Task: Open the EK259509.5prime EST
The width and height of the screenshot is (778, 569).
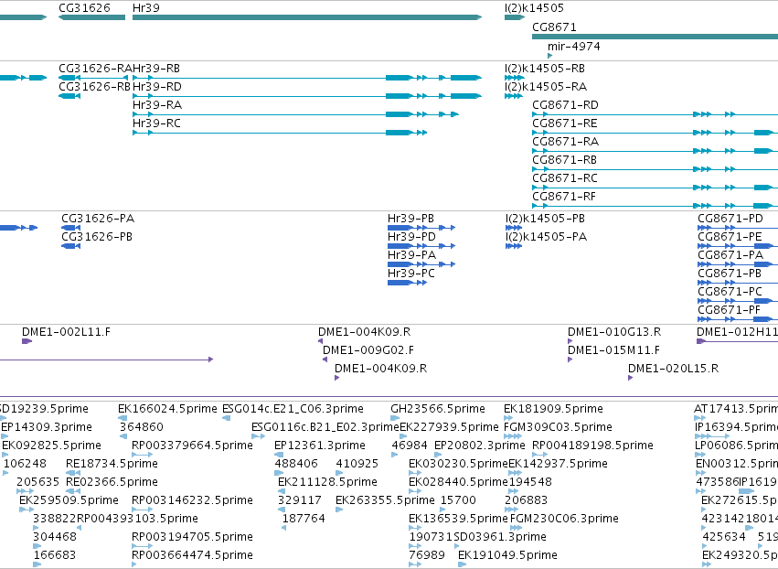Action: pos(27,510)
